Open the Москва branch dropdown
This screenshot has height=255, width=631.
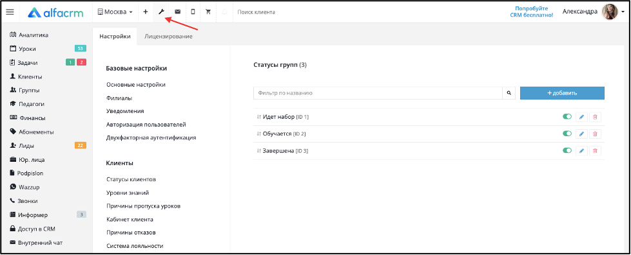115,12
